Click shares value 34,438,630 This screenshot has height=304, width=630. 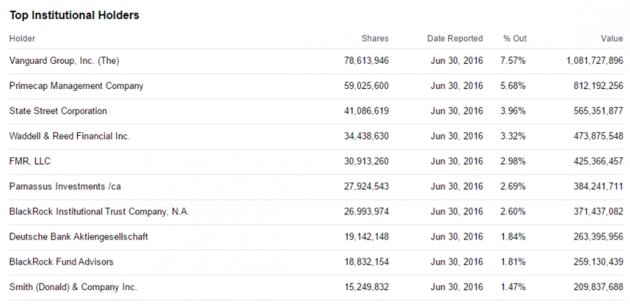tap(366, 137)
